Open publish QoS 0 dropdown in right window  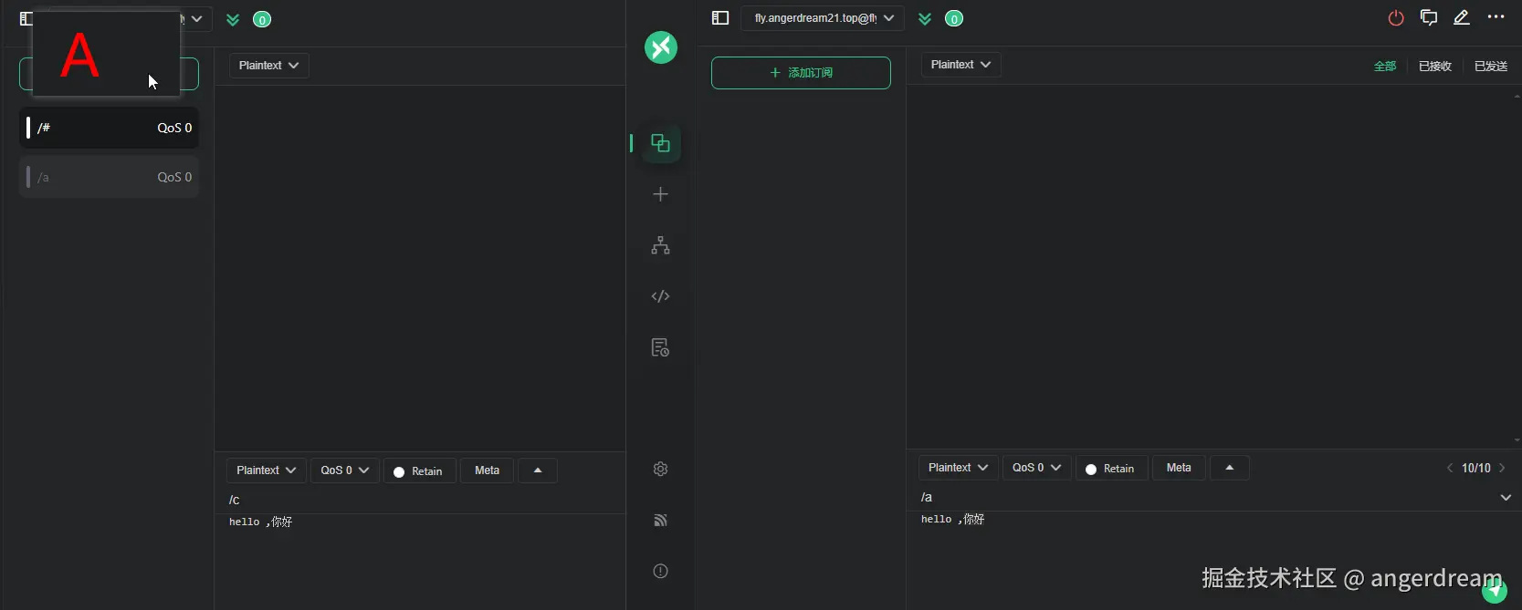tap(1036, 468)
